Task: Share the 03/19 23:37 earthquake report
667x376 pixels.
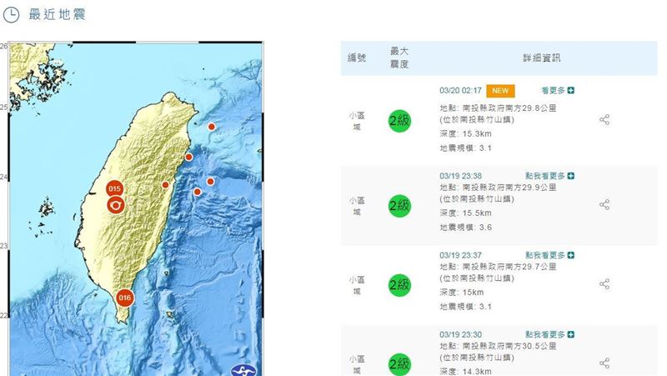Action: point(604,283)
